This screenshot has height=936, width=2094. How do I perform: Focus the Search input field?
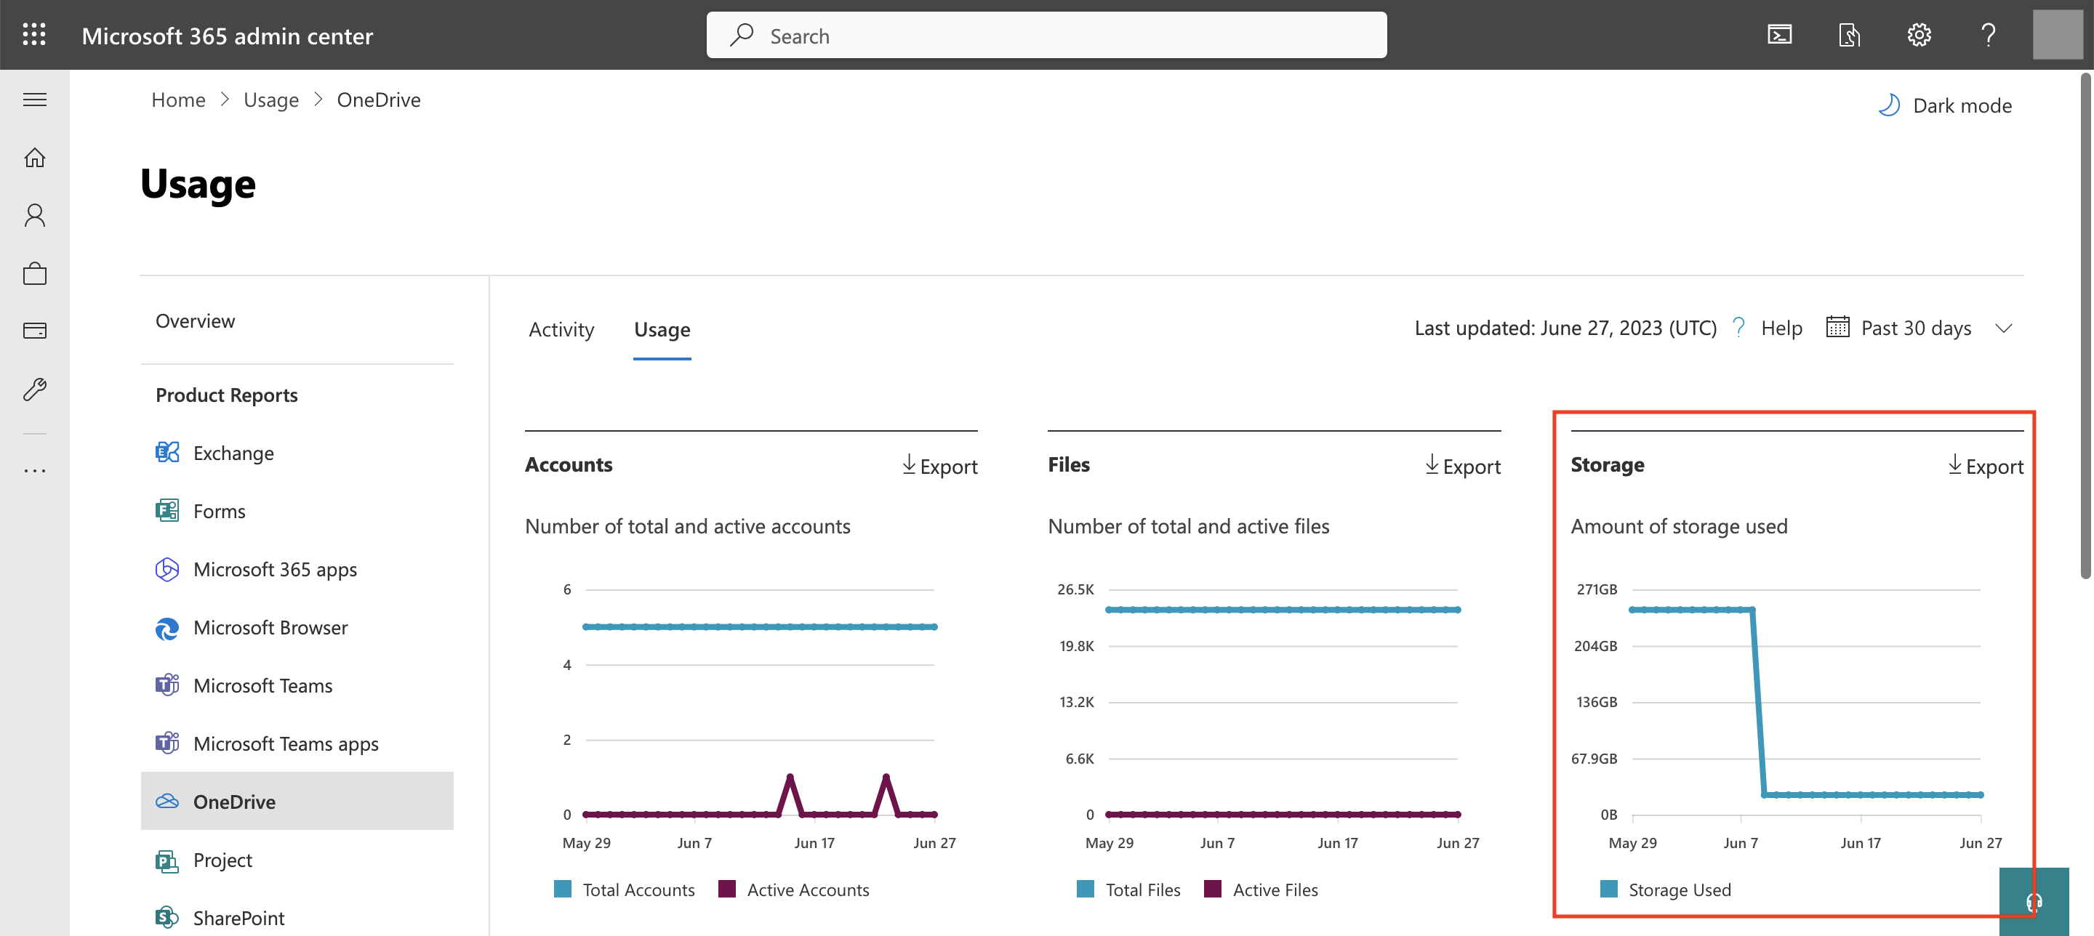1046,35
